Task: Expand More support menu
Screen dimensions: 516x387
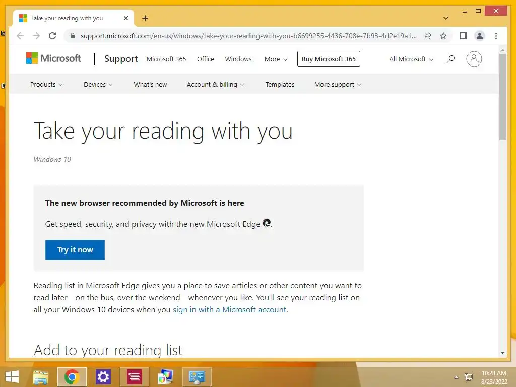Action: 338,85
